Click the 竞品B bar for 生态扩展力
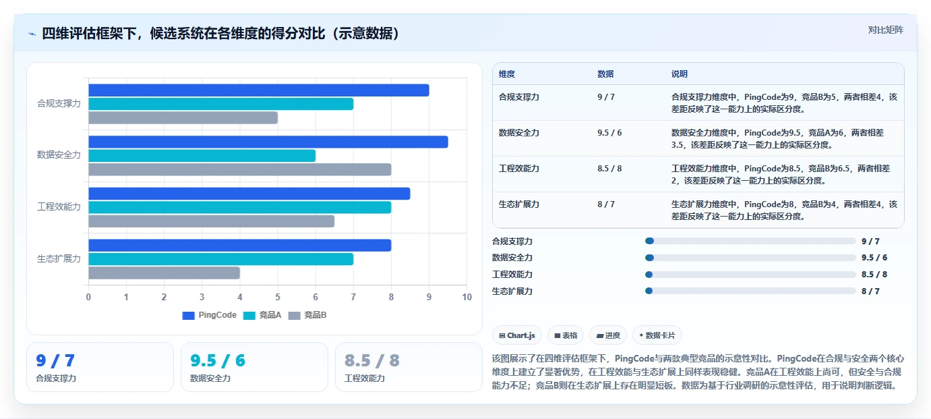 164,273
